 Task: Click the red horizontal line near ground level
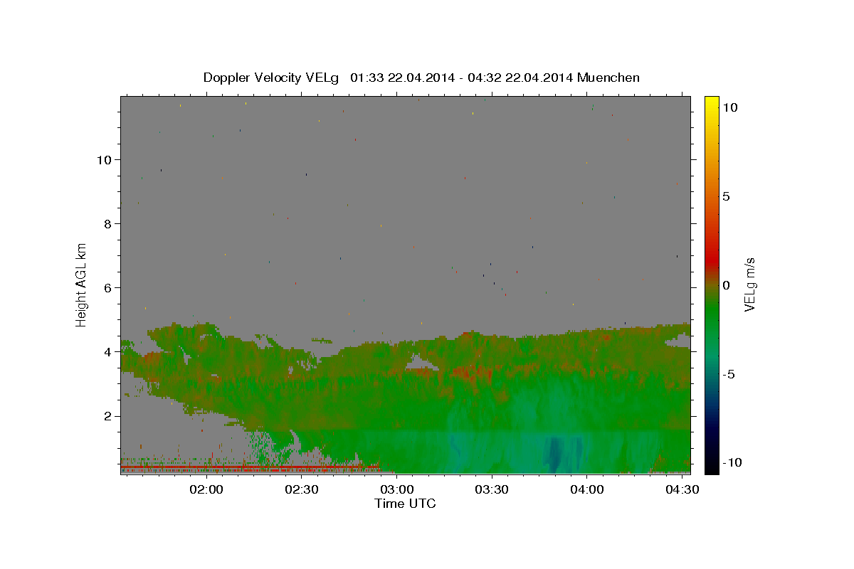[249, 467]
